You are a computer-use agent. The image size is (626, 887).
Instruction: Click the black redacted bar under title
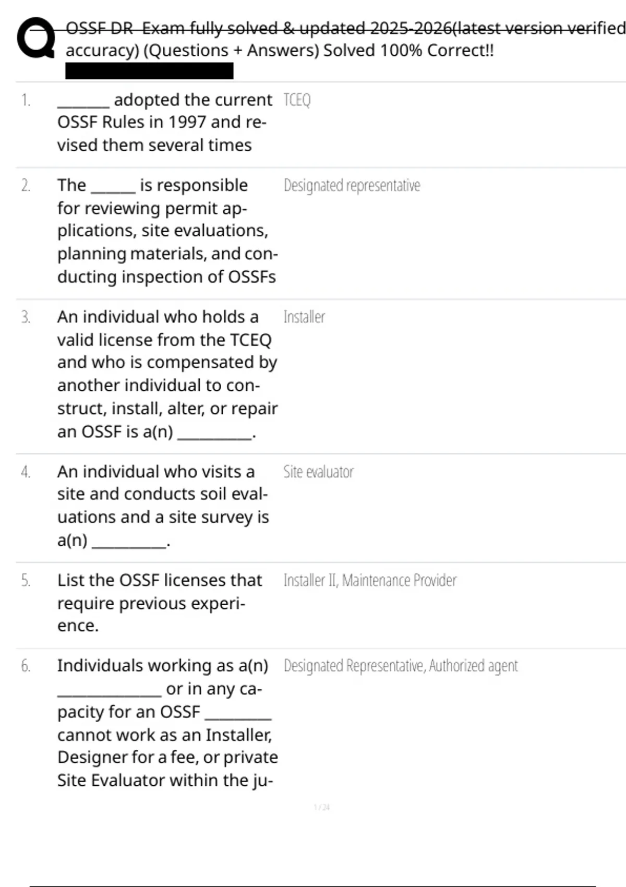[149, 71]
